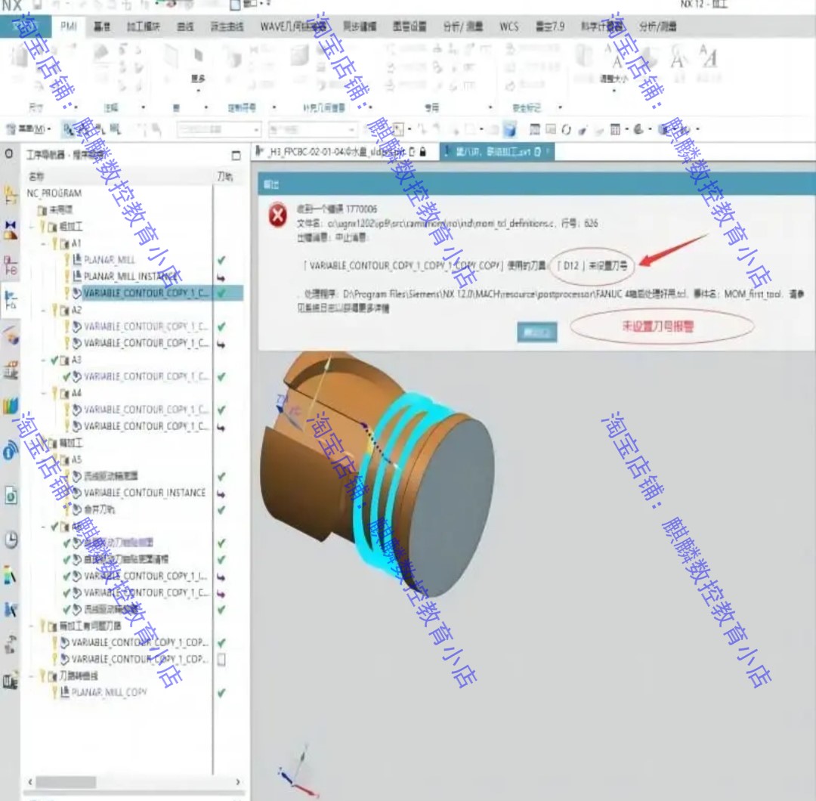Click the blue confirm button in error dialog
This screenshot has width=816, height=801.
[536, 332]
